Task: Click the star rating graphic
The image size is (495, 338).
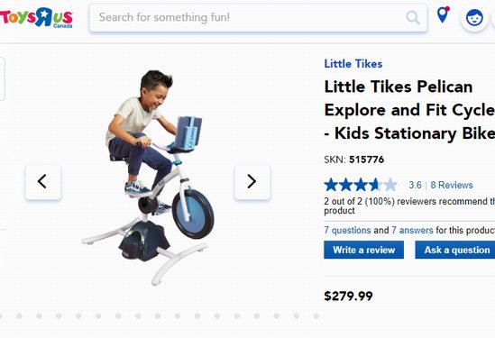Action: (361, 185)
